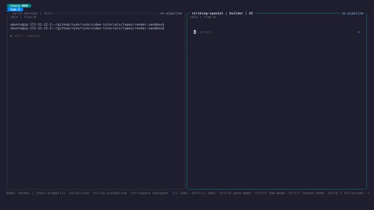Viewport: 374px width, 210px height.
Task: Click the blue arrow at prompt's right end
Action: [x=358, y=32]
